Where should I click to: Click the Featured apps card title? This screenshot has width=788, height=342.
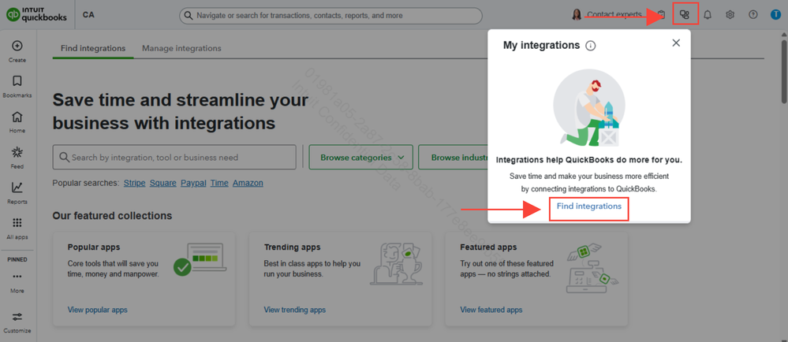point(488,247)
